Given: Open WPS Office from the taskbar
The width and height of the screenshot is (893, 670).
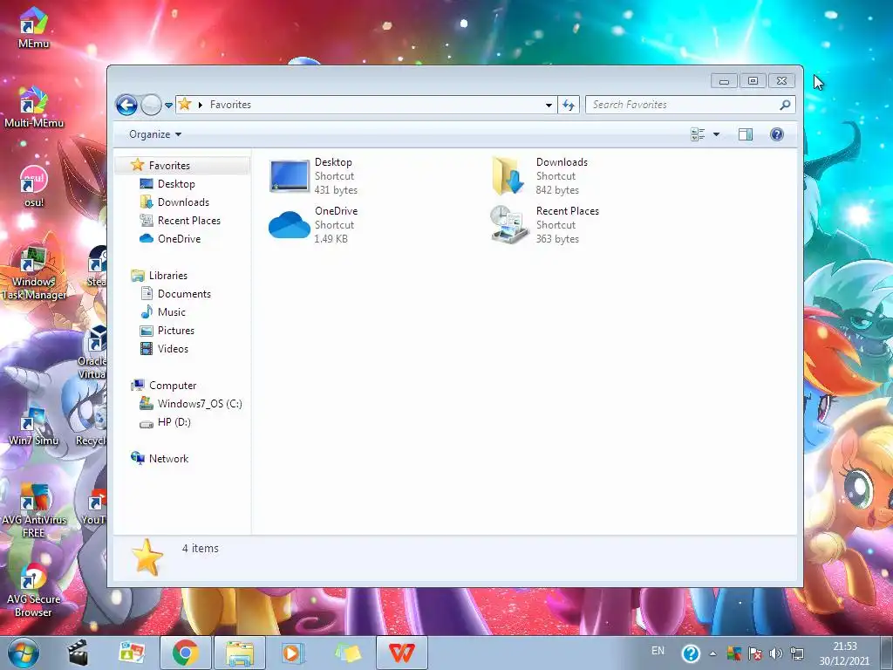Looking at the screenshot, I should pyautogui.click(x=401, y=653).
